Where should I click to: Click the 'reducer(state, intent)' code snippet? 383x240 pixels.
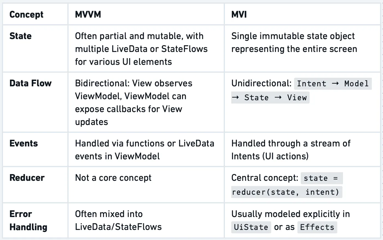click(286, 192)
